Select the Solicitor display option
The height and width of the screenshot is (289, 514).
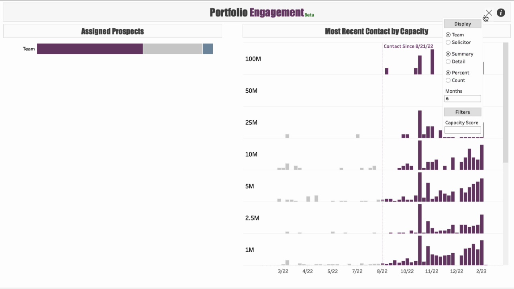pyautogui.click(x=448, y=43)
